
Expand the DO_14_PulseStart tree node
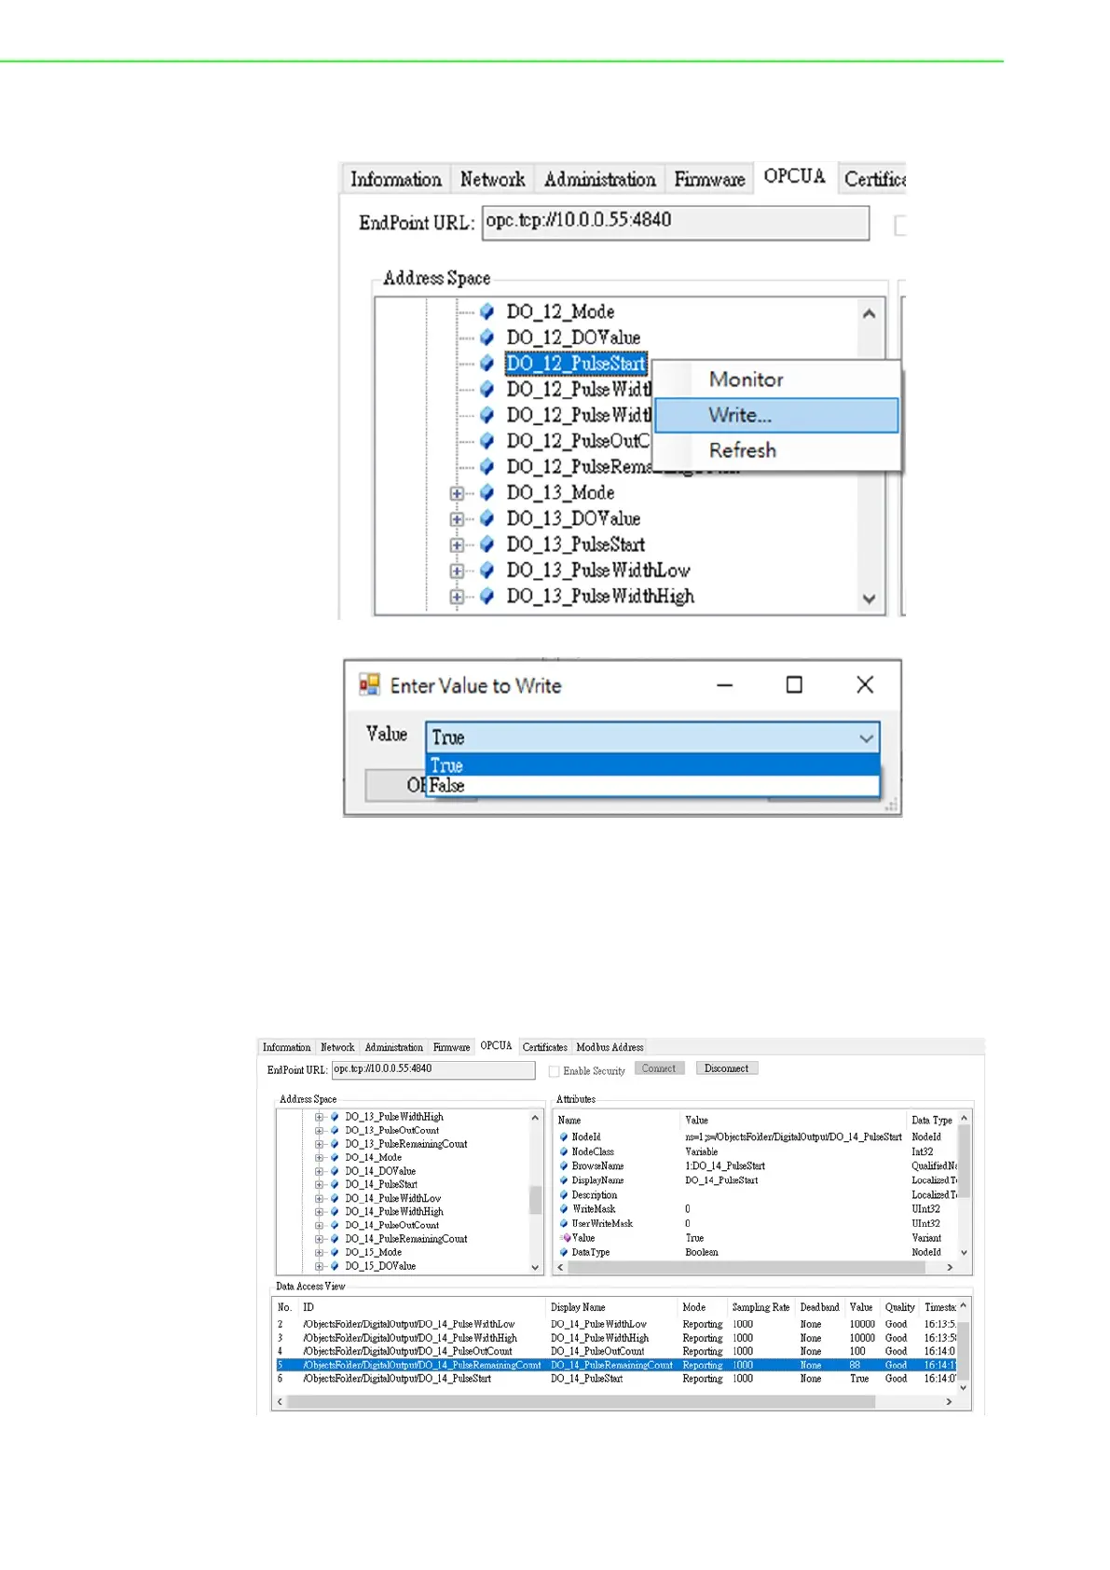319,1185
